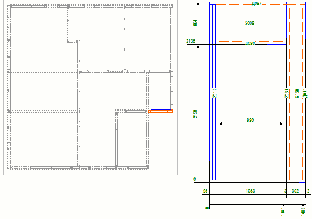Select the 1488 total dimension label
Image resolution: width=312 pixels, height=219 pixels.
click(303, 212)
